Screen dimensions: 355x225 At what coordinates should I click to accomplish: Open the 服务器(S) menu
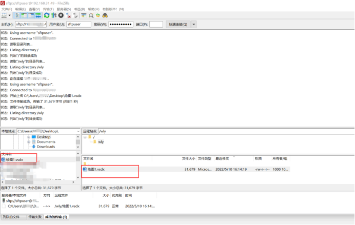(x=64, y=9)
